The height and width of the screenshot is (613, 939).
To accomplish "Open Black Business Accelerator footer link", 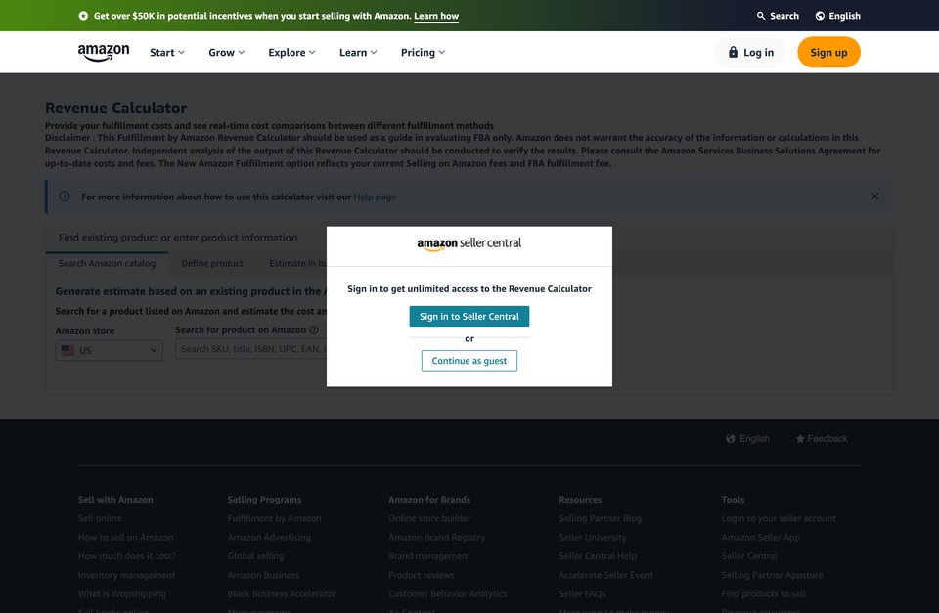I will pyautogui.click(x=282, y=593).
